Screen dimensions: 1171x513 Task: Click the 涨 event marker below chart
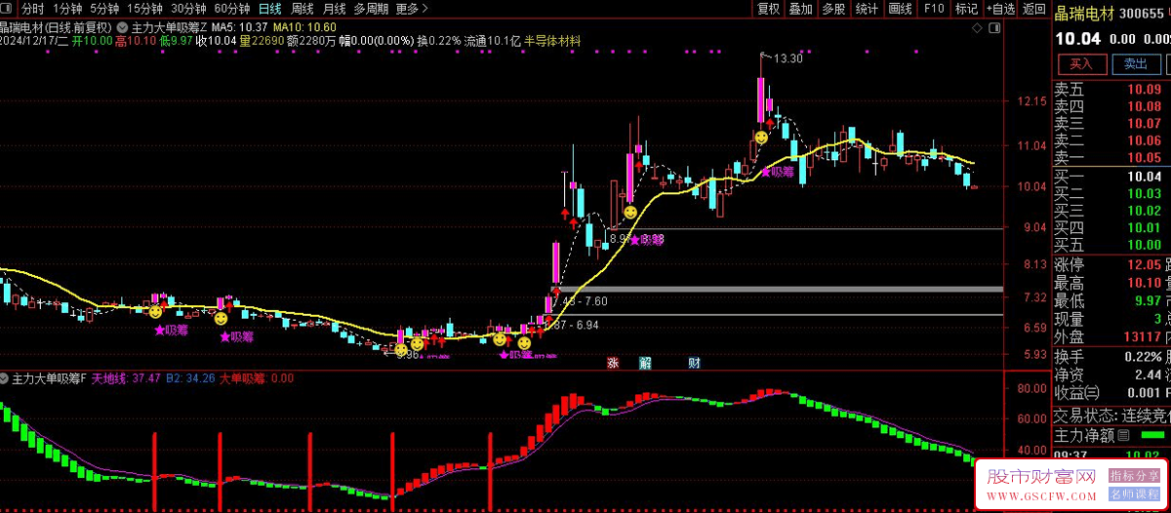(614, 363)
